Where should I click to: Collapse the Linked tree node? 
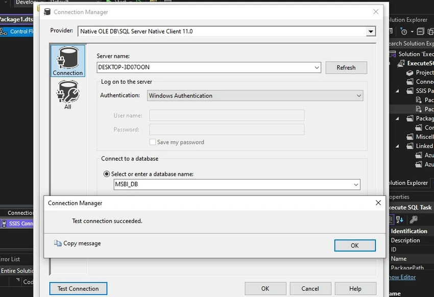tap(397, 146)
